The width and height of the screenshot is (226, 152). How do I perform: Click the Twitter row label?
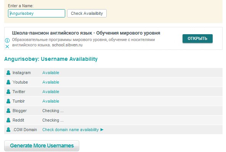click(19, 92)
